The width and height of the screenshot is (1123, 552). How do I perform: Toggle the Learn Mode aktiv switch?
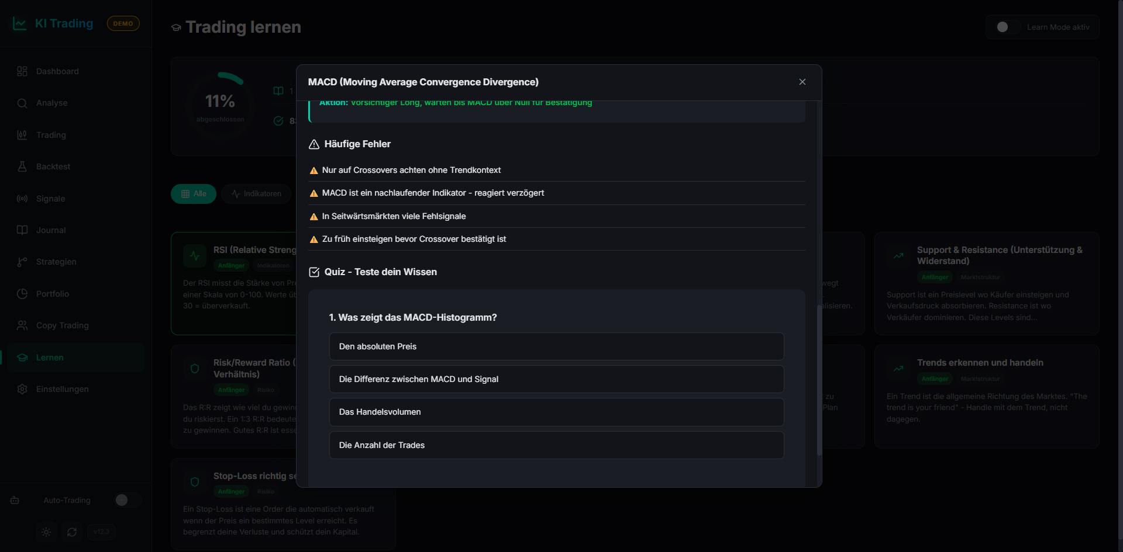coord(1008,27)
